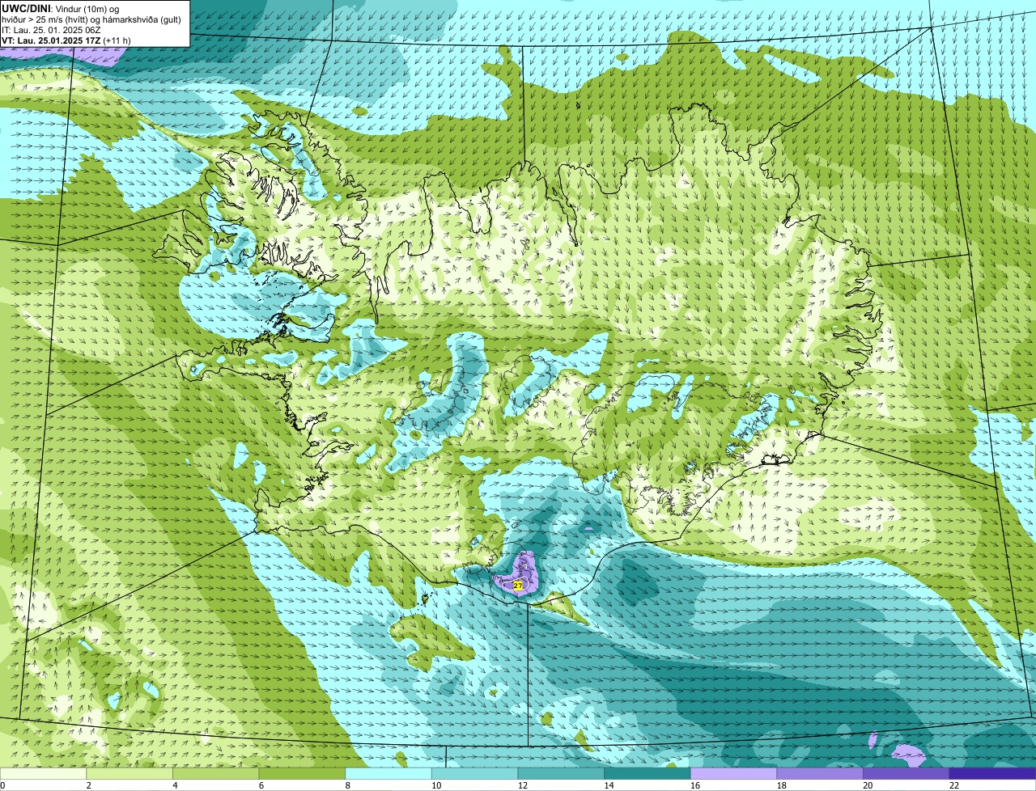Select the 'IT: Lau. 25. 01. 2025 06Z' line
The image size is (1036, 791).
50,29
